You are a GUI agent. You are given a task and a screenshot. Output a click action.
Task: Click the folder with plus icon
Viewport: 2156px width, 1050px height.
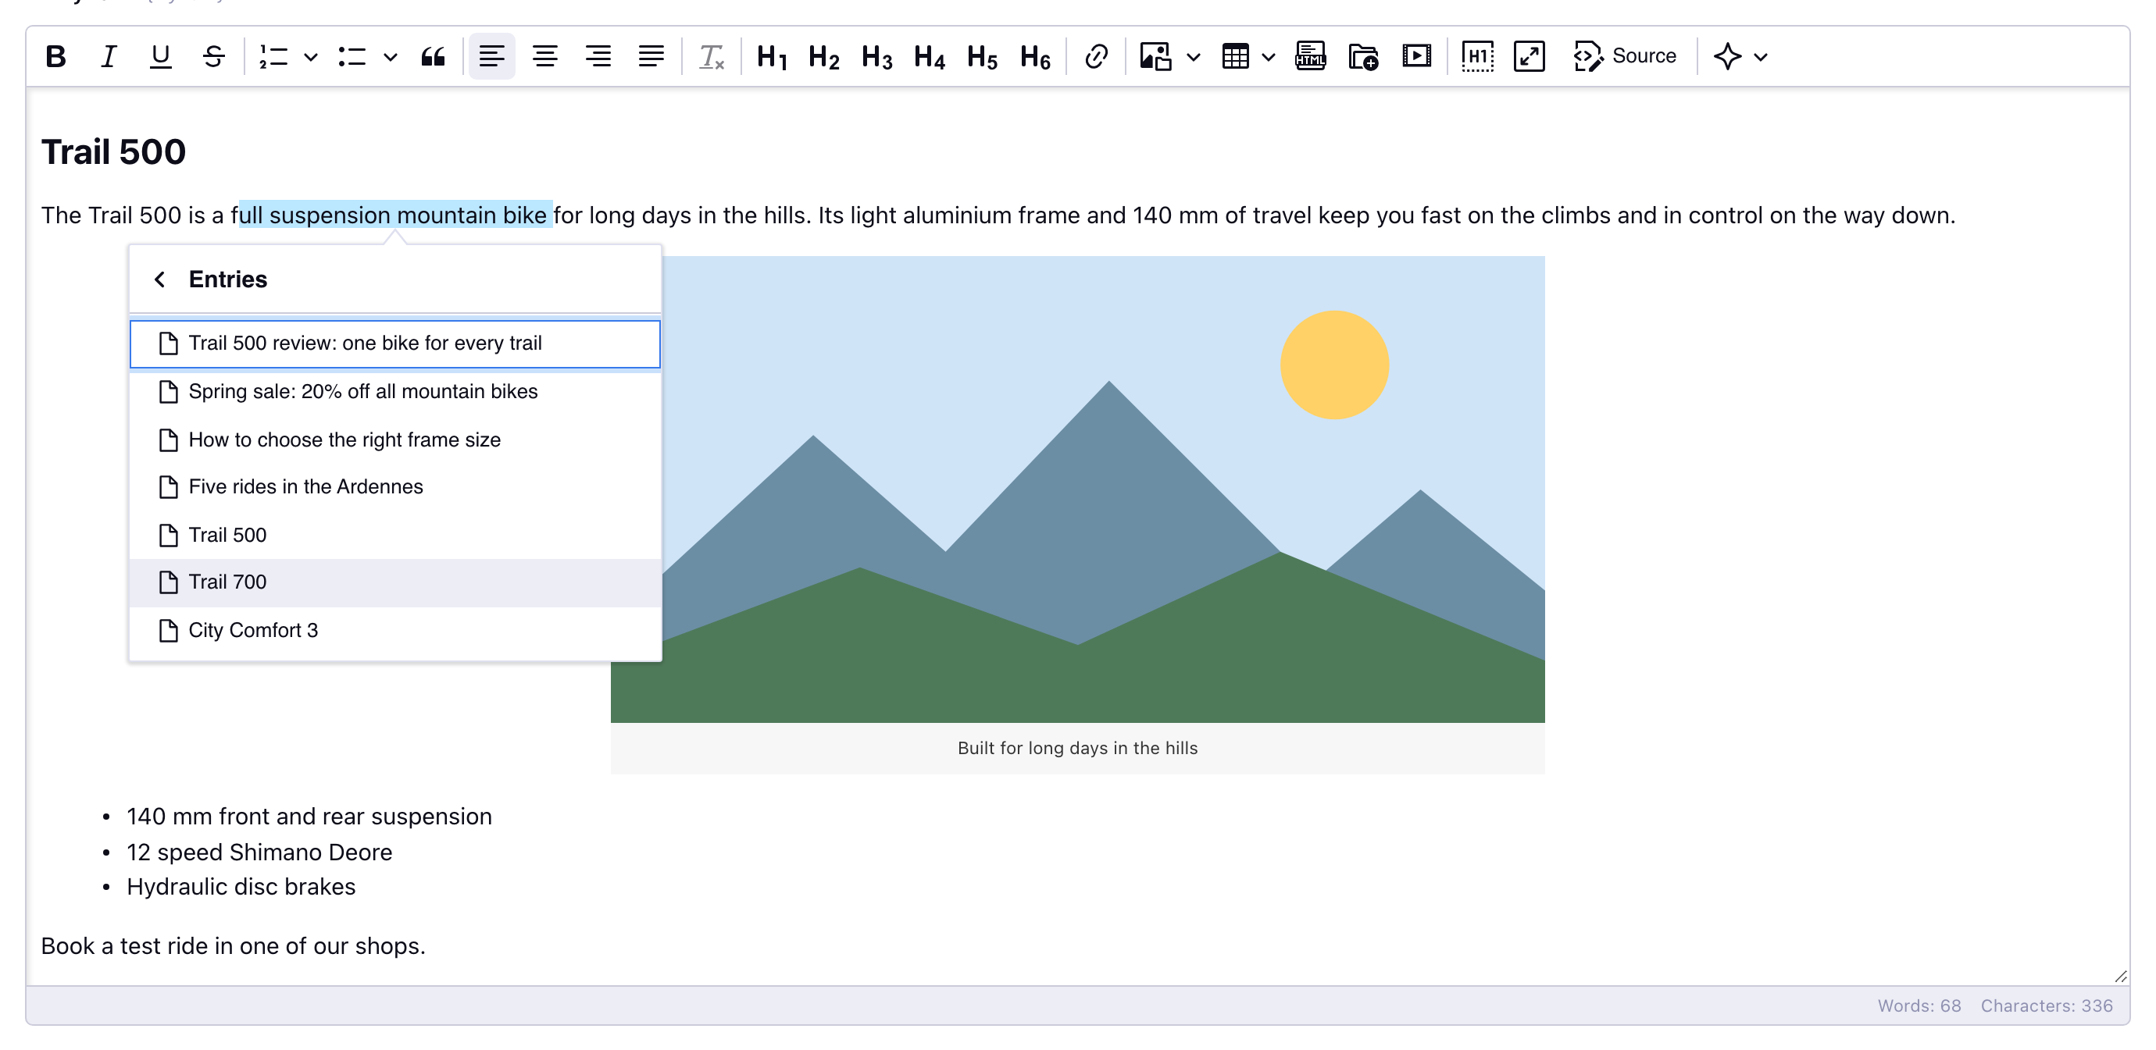pyautogui.click(x=1363, y=57)
